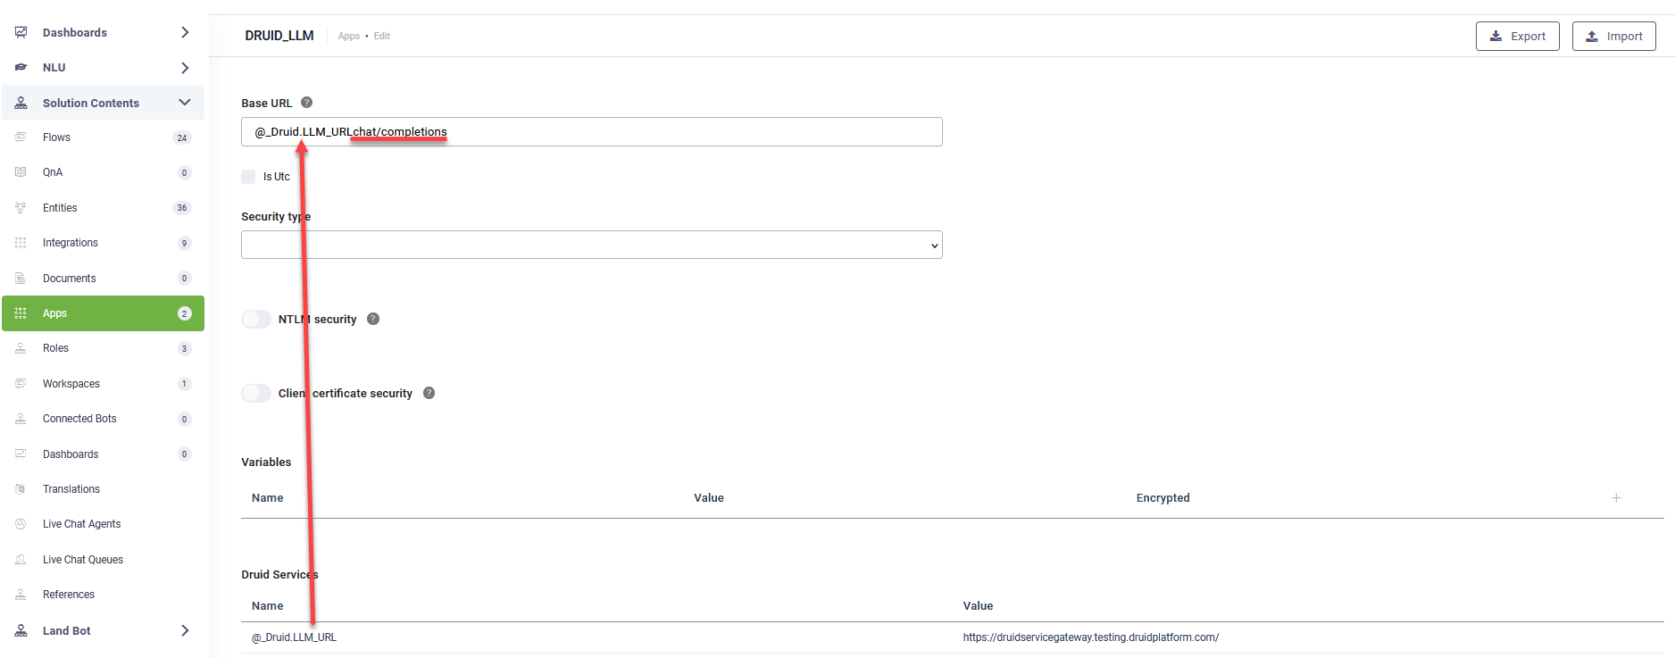Click the Live Chat Queues icon
This screenshot has height=658, width=1675.
(x=21, y=560)
